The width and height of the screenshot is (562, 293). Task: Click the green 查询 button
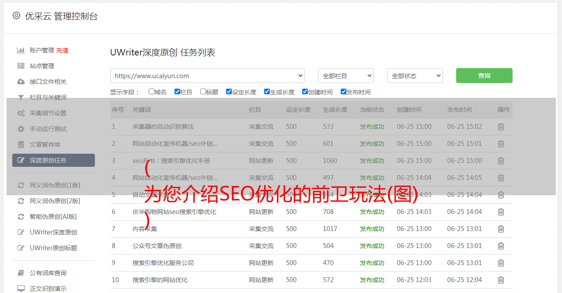coord(484,76)
